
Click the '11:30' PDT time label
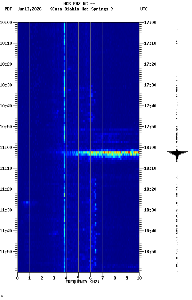click(x=6, y=210)
